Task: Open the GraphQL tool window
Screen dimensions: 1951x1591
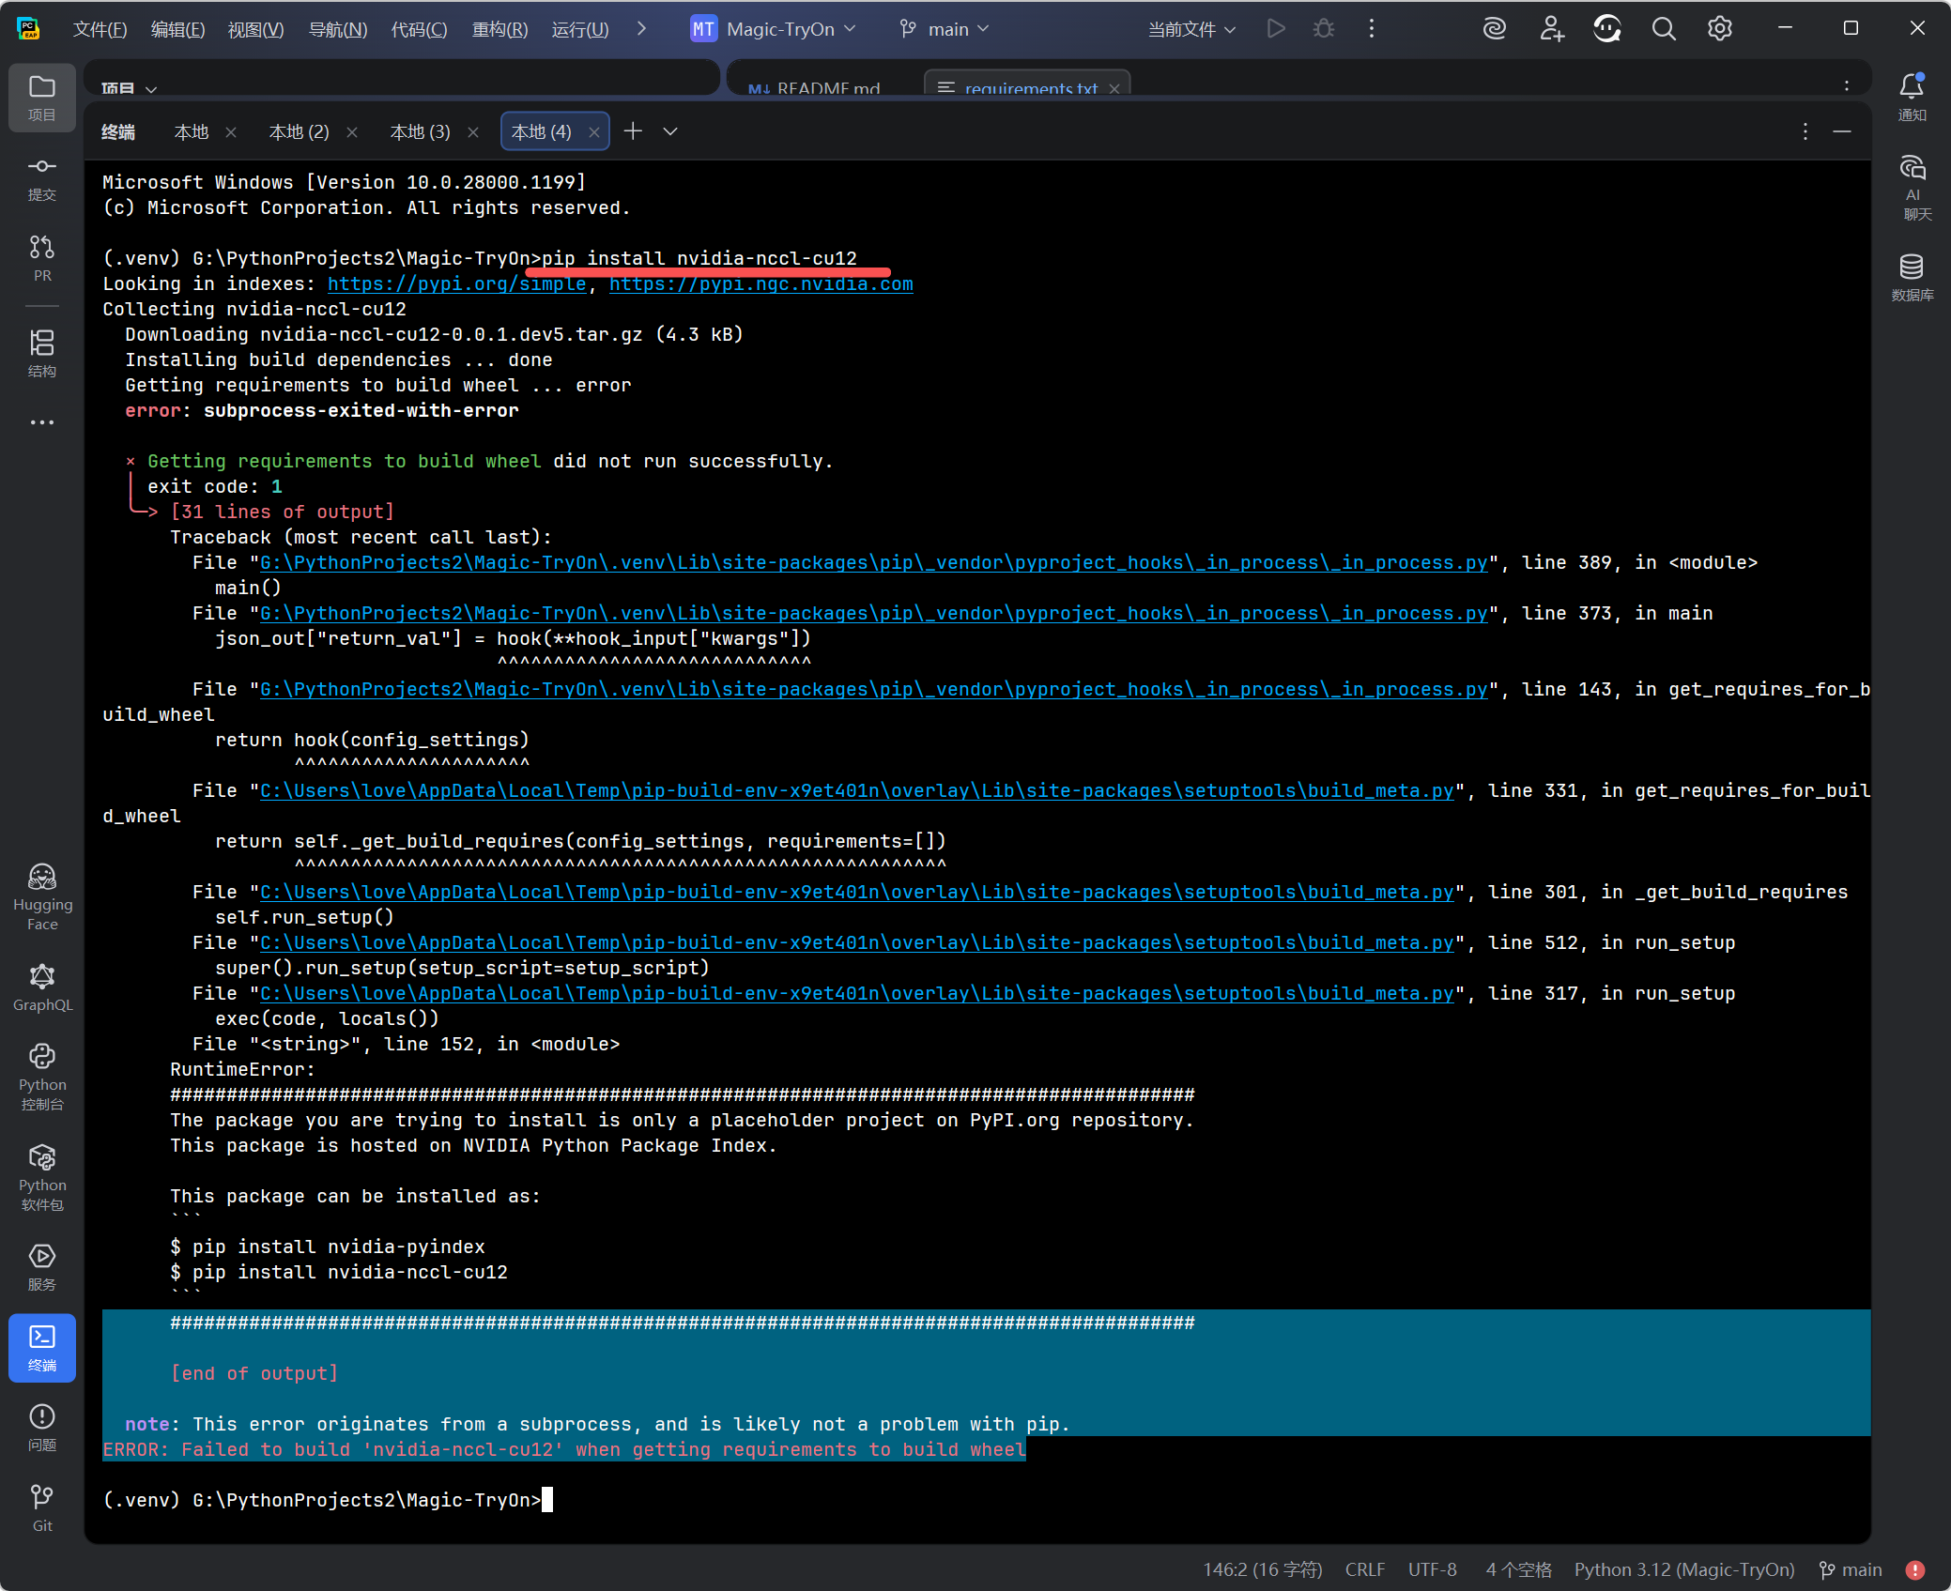Action: coord(42,986)
